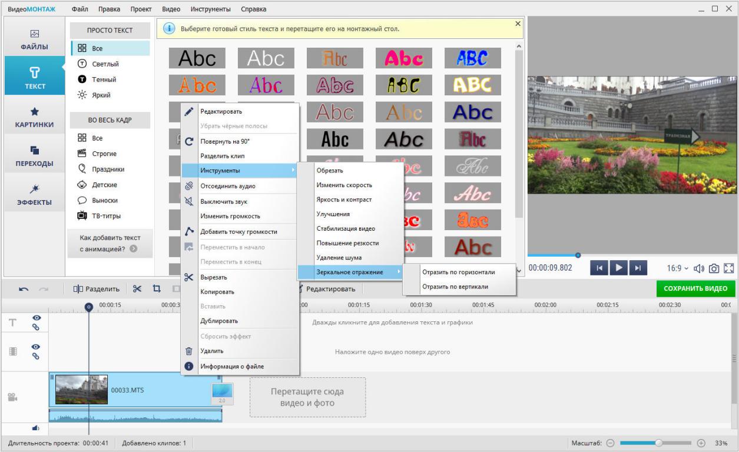Zoom out timeline with minus icon
Screen dimensions: 739x452
click(x=611, y=443)
